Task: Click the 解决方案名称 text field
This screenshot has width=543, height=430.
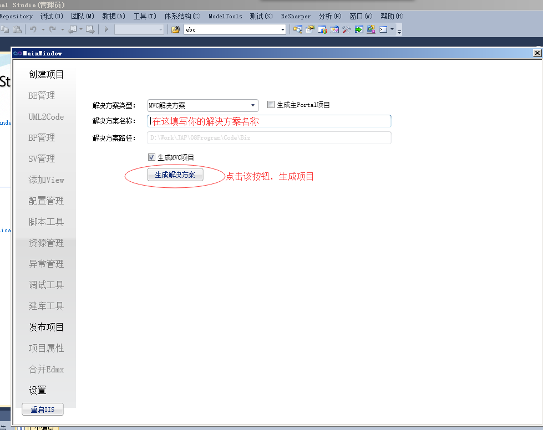Action: [x=270, y=121]
